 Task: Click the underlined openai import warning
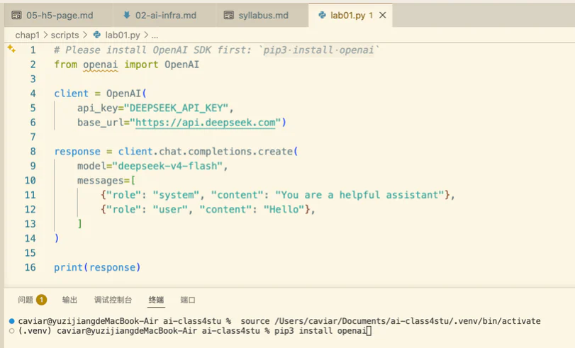tap(100, 65)
